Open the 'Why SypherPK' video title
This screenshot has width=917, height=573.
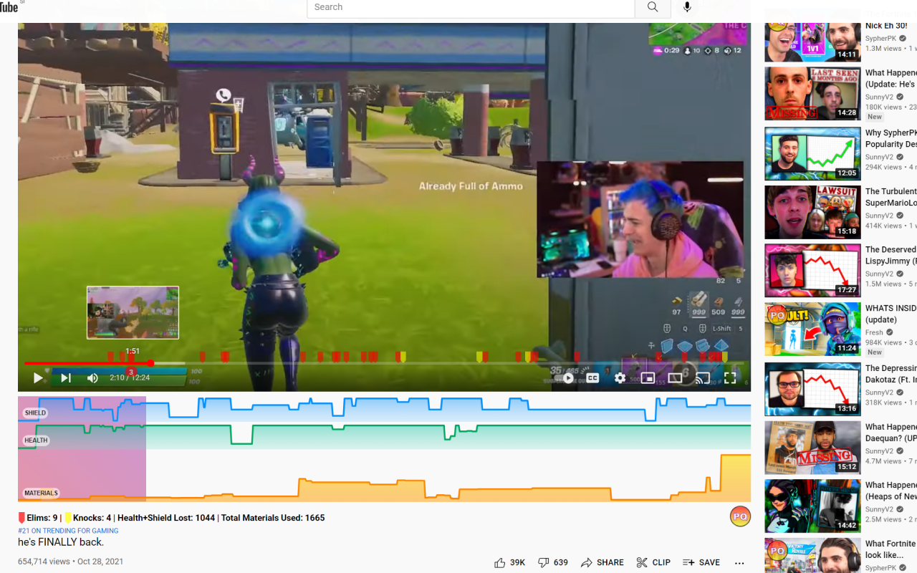click(x=890, y=138)
